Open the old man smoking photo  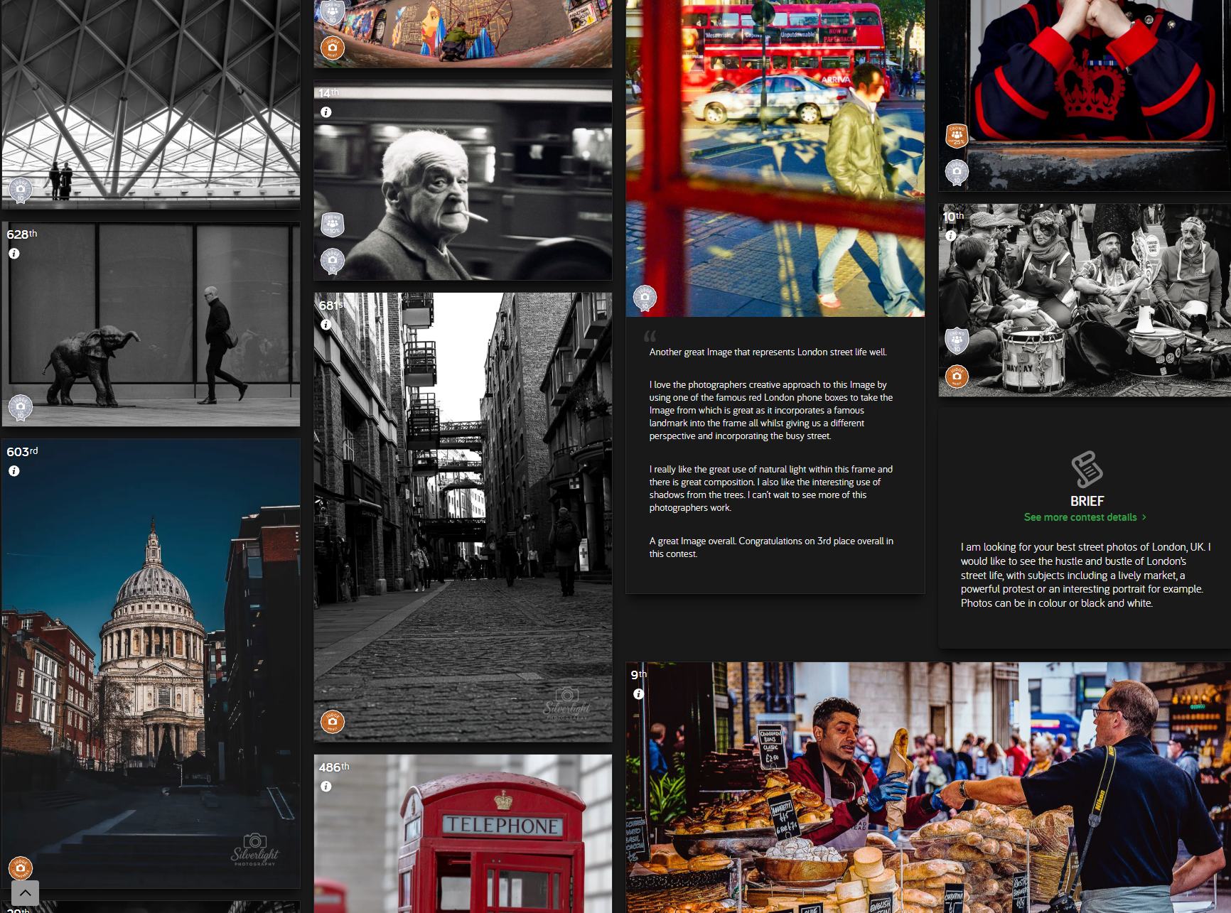pos(463,180)
